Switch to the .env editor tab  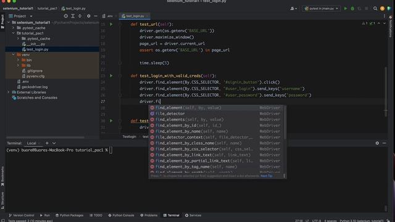pos(108,16)
